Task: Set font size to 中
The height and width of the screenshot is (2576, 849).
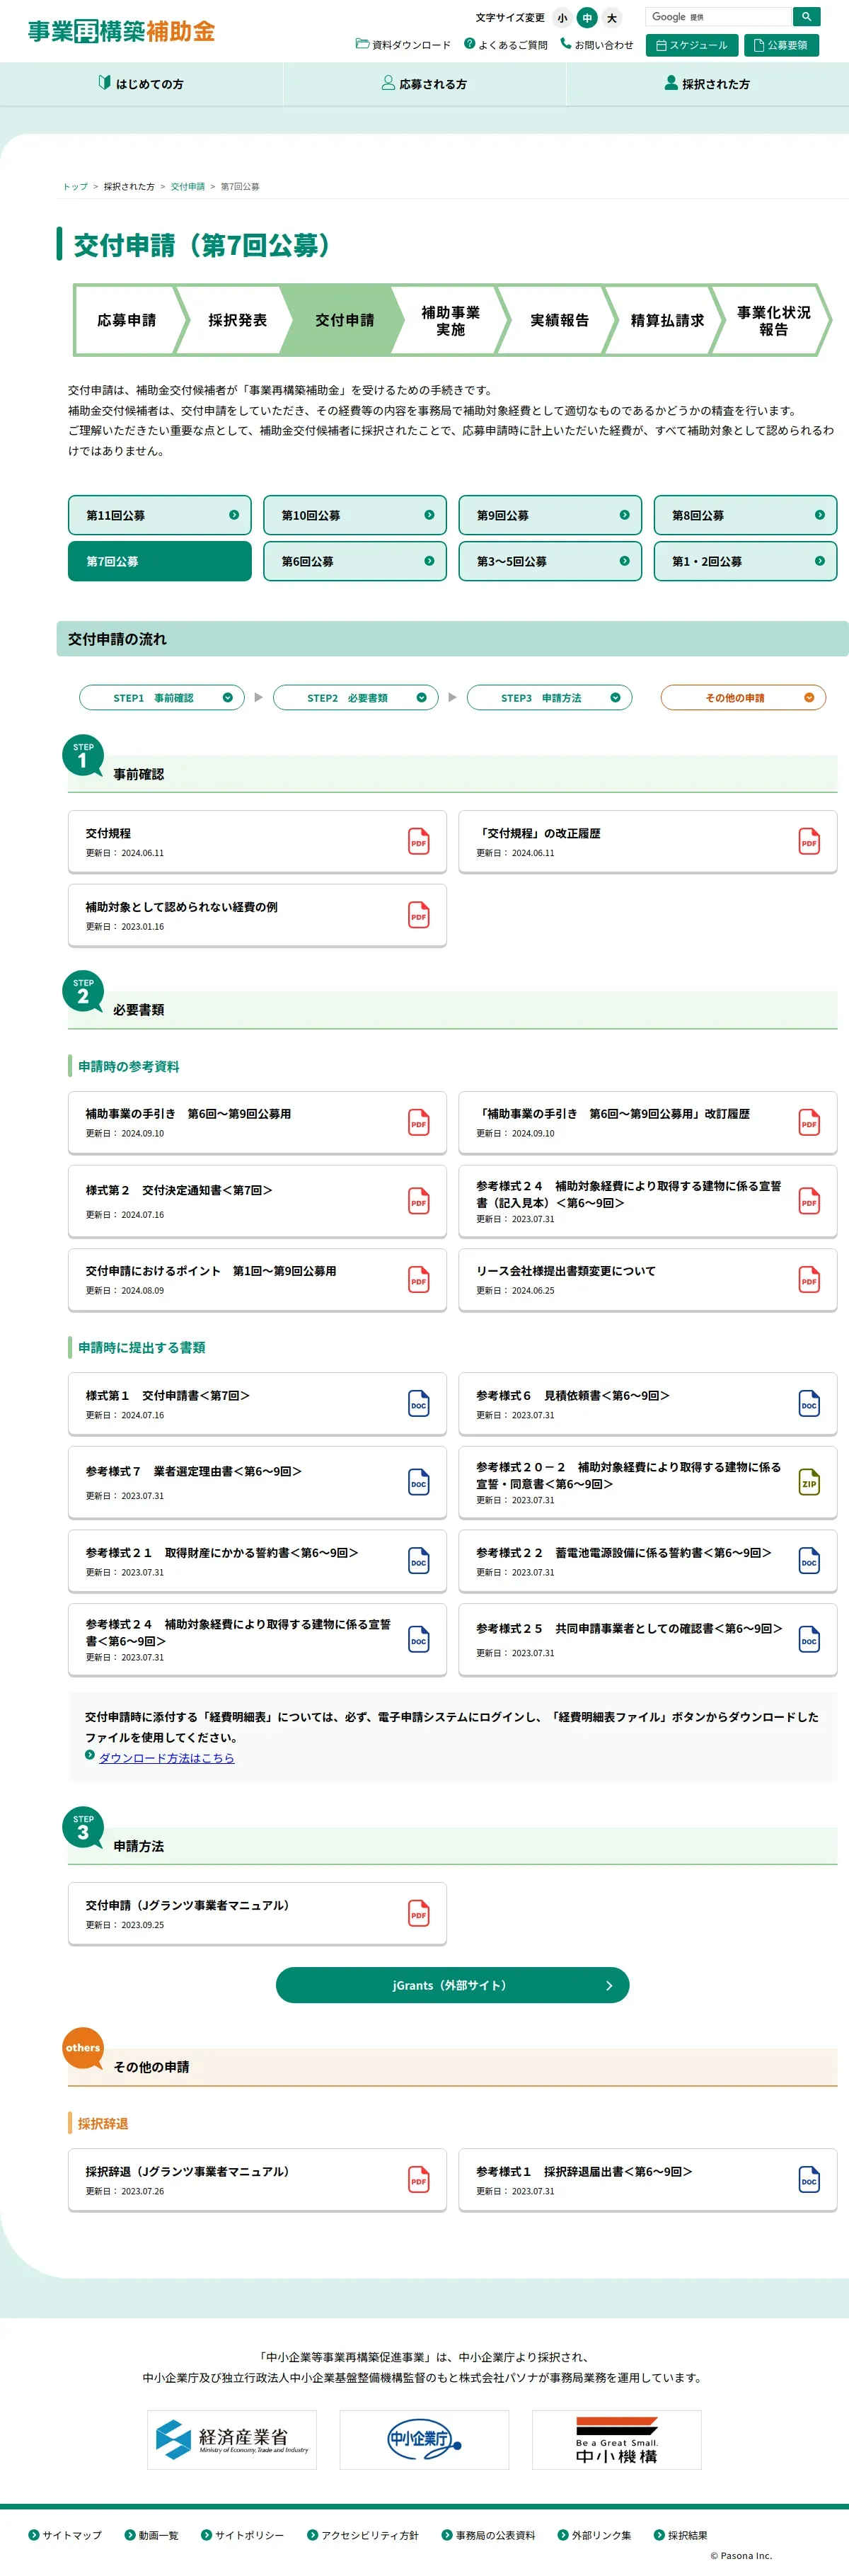Action: coord(587,18)
